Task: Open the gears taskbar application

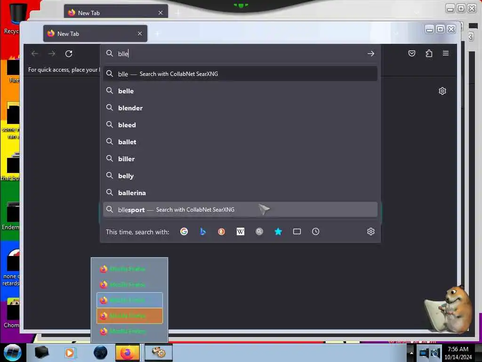Action: point(159,353)
